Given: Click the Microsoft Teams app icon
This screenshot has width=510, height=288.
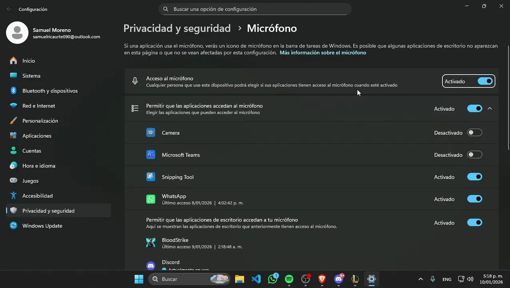Looking at the screenshot, I should [x=151, y=155].
